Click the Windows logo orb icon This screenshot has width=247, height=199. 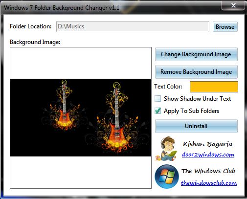(167, 177)
